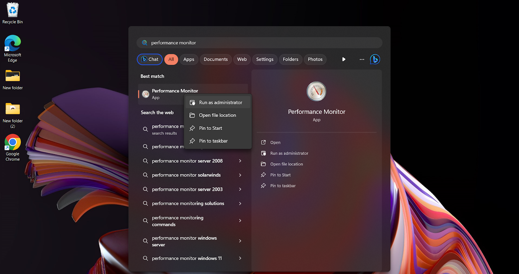The height and width of the screenshot is (274, 519).
Task: Expand performance monitor server 2003 suggestion arrow
Action: tap(240, 189)
